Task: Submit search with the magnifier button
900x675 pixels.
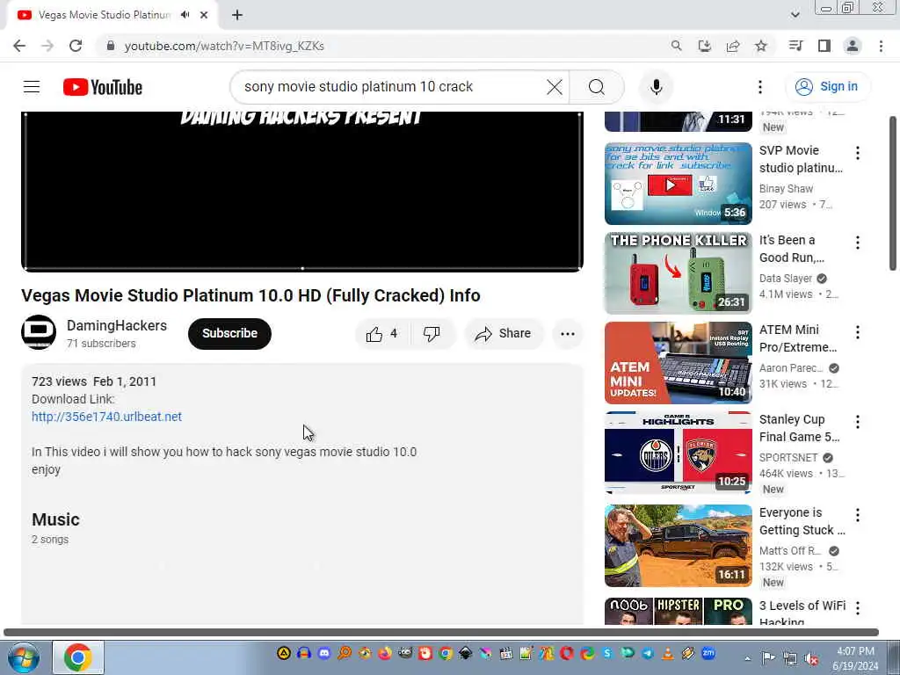Action: point(597,87)
